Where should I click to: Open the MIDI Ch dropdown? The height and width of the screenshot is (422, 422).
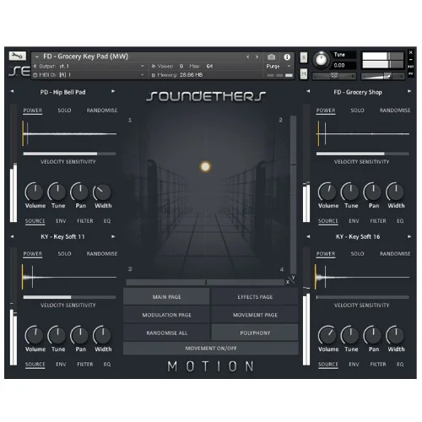click(x=89, y=75)
